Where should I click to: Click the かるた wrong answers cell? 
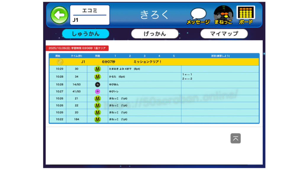click(x=220, y=77)
